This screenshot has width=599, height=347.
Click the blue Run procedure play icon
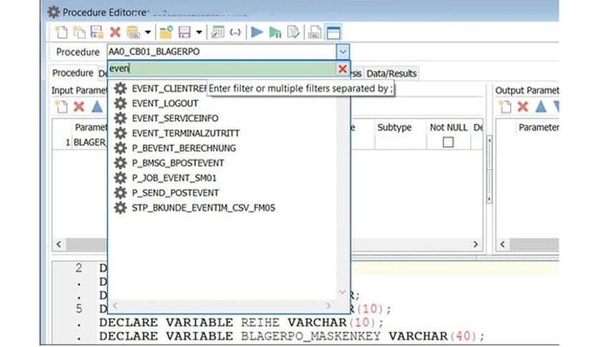(x=257, y=32)
